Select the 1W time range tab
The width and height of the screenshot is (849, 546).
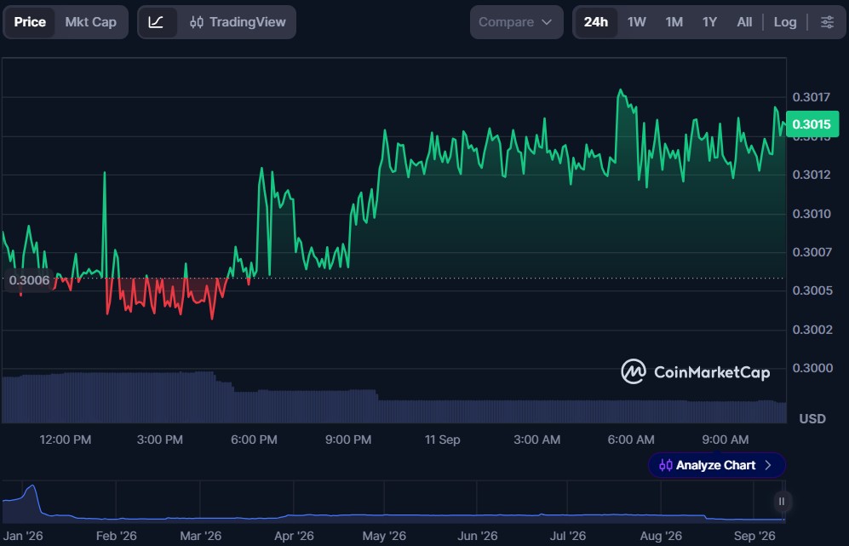pos(637,22)
